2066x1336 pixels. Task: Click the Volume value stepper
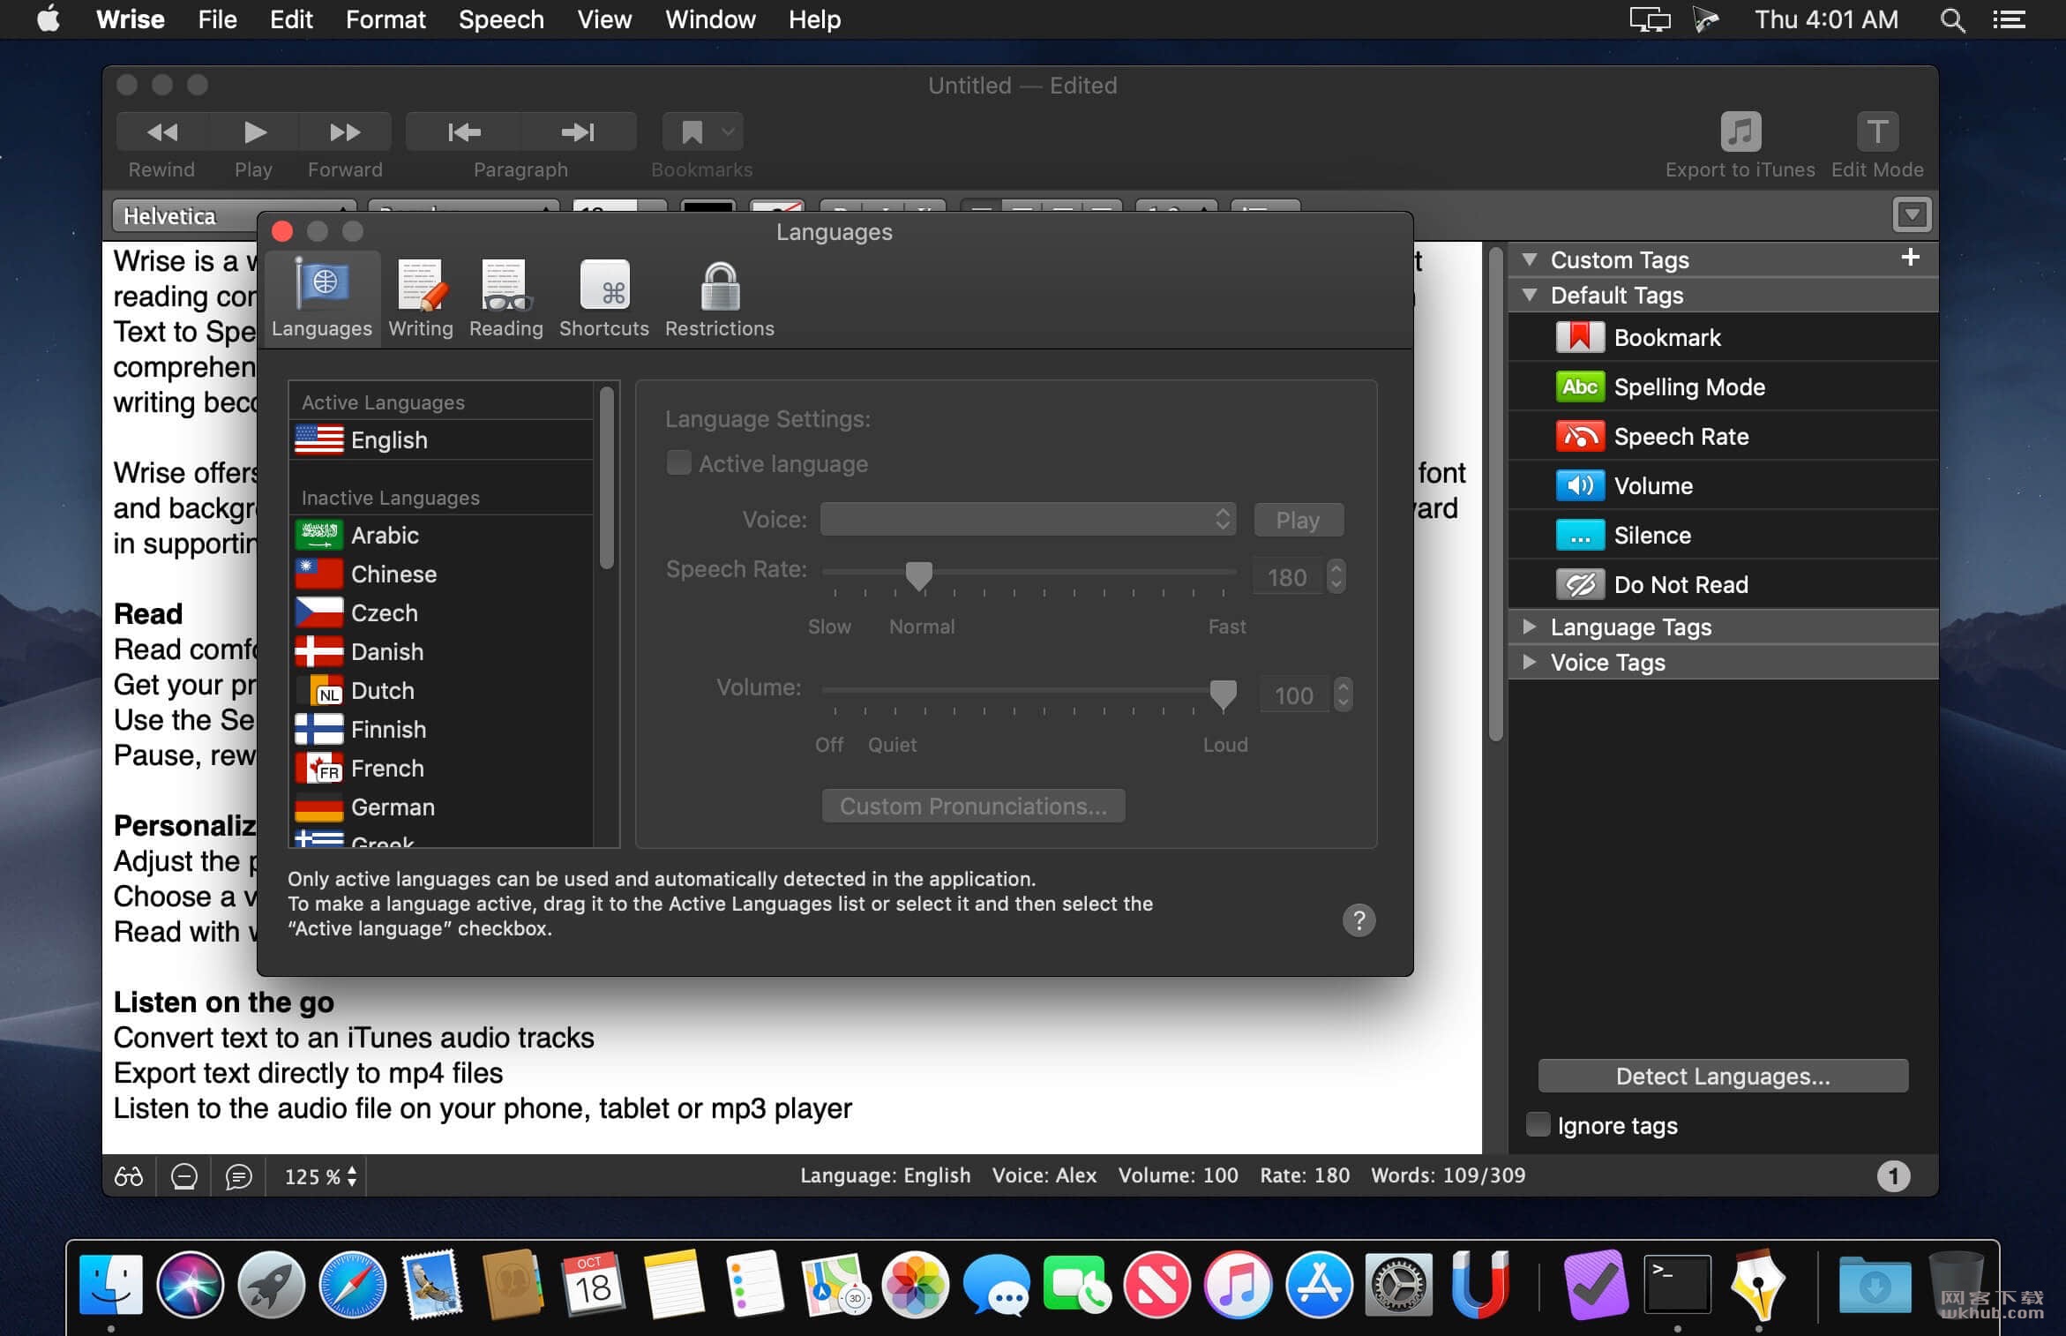coord(1343,694)
